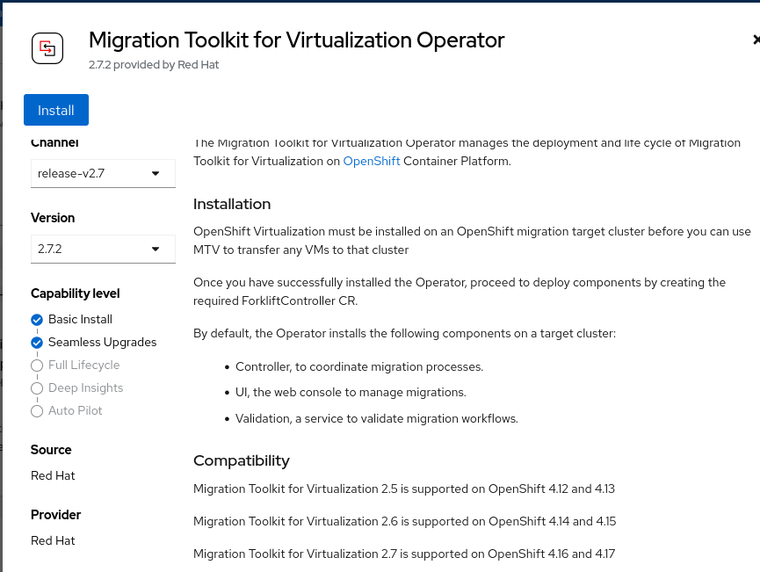Click the Install button
This screenshot has height=572, width=760.
56,110
